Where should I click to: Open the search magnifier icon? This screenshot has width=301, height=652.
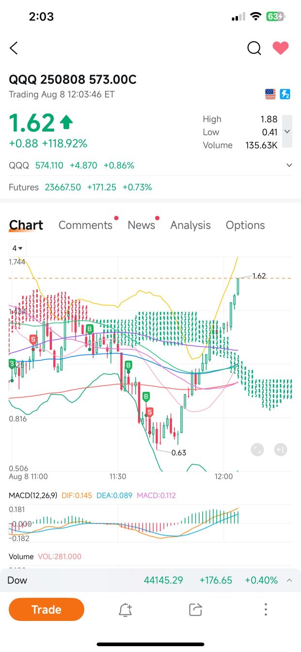pyautogui.click(x=254, y=48)
